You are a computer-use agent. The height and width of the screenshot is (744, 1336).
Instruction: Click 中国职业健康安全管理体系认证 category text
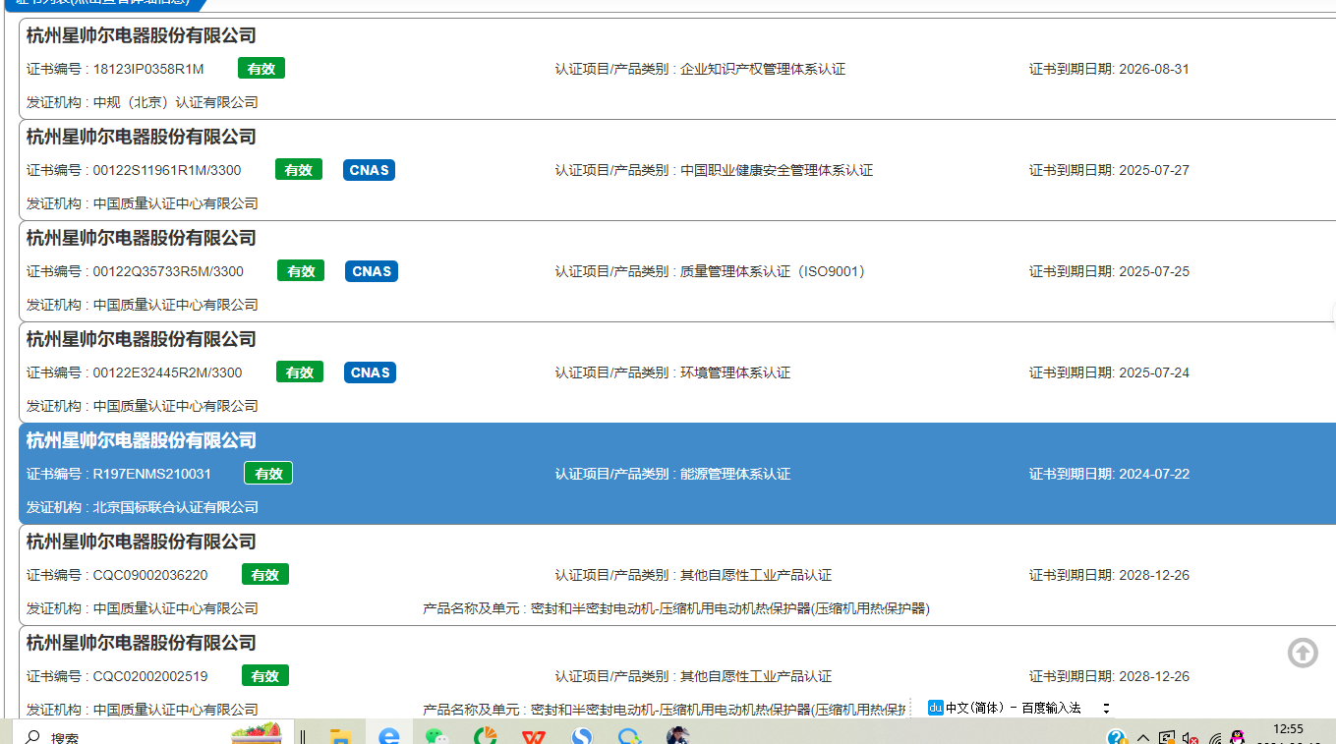777,170
